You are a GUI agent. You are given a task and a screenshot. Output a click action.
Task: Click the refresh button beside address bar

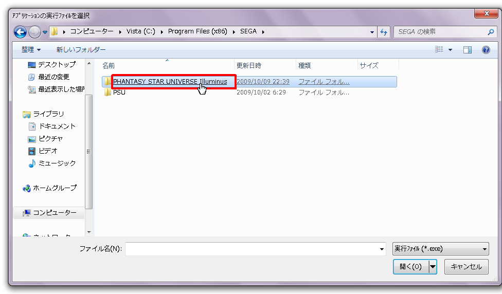point(384,32)
